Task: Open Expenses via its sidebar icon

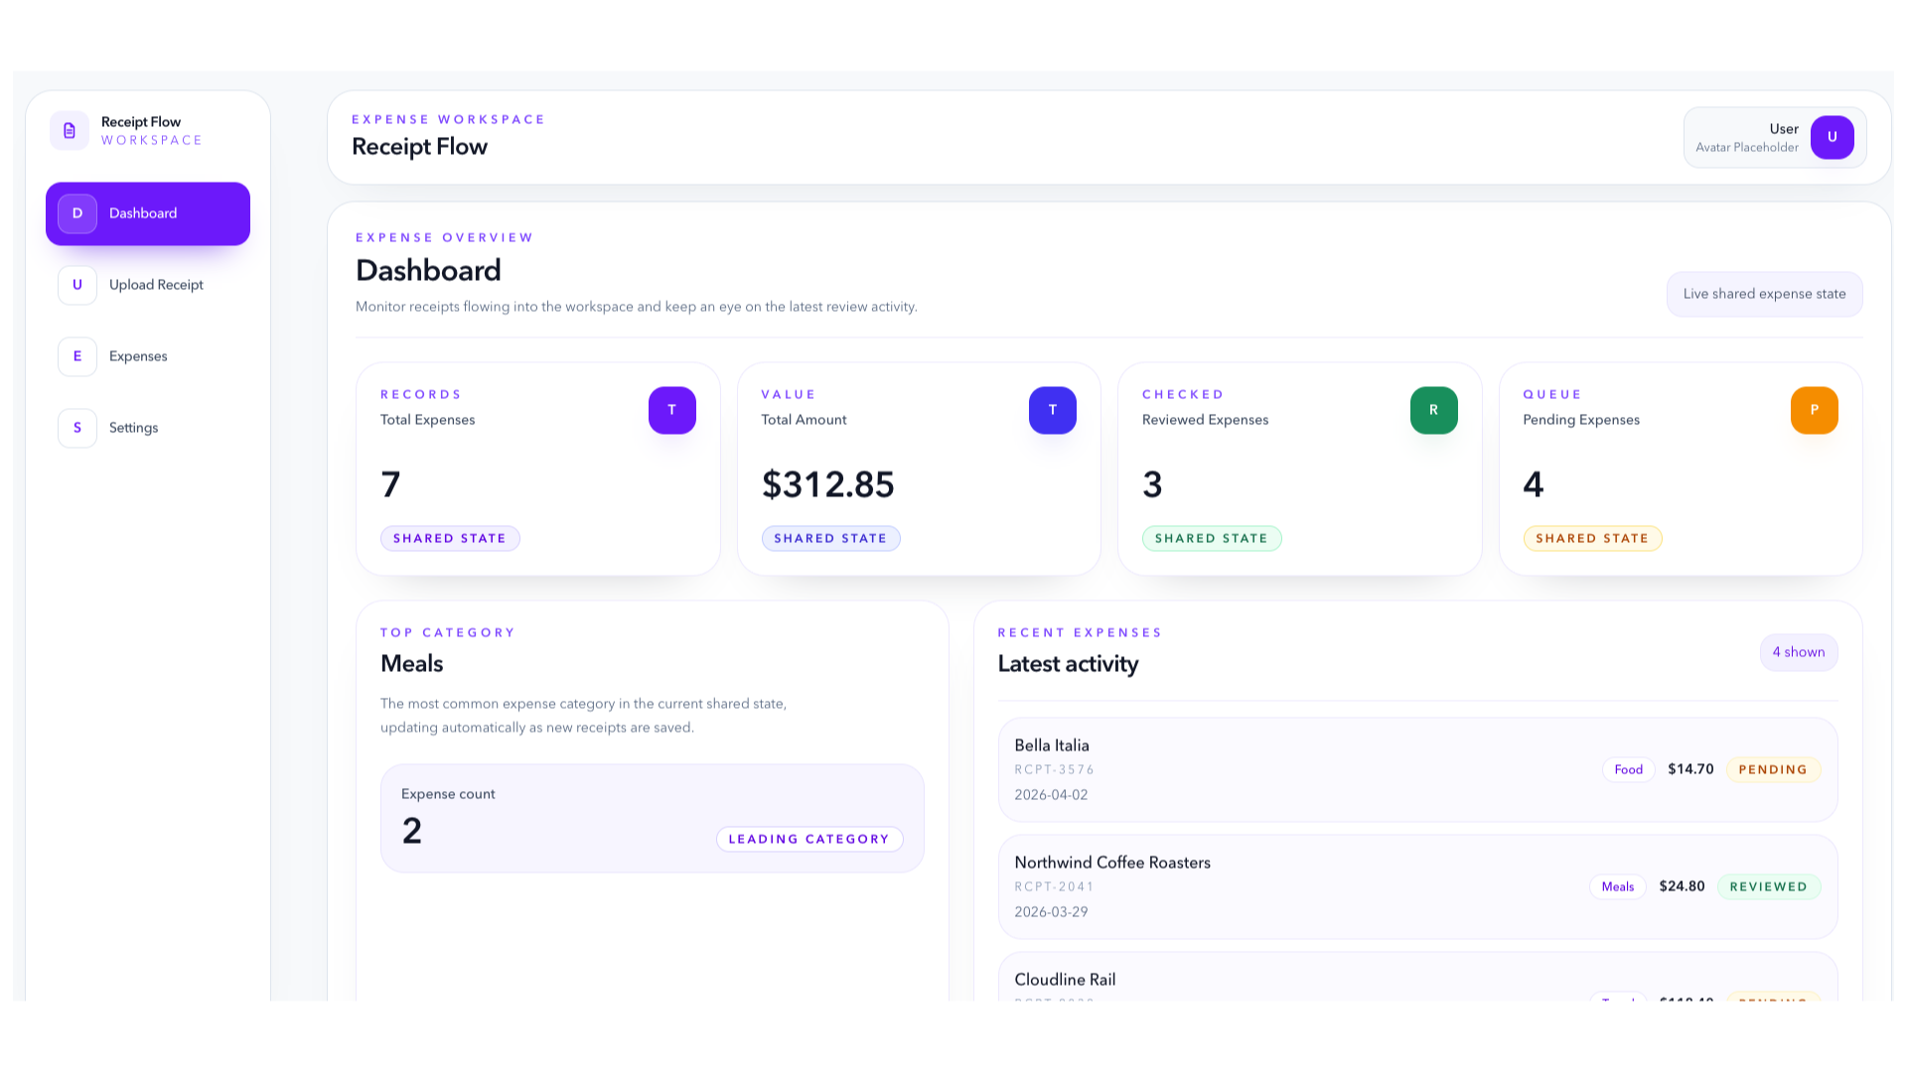Action: [76, 356]
